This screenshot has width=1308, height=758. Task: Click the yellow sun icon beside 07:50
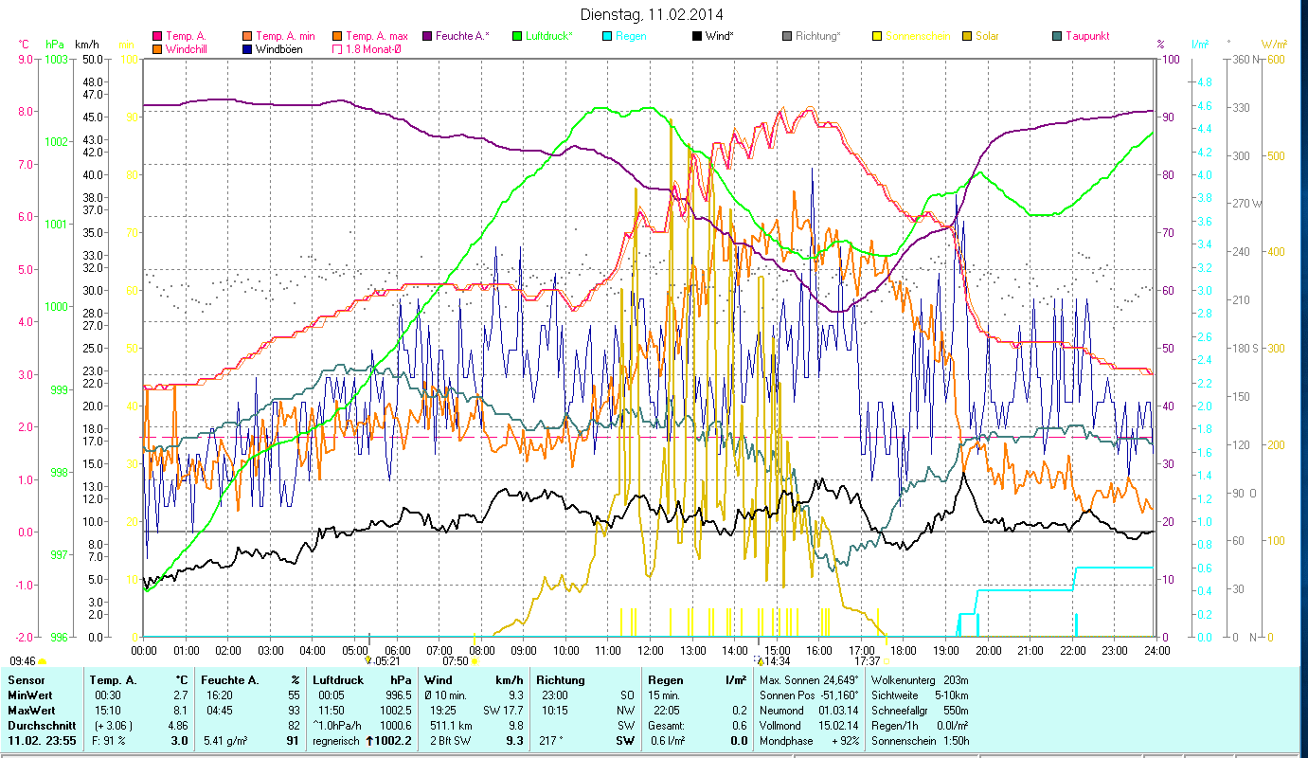[475, 661]
